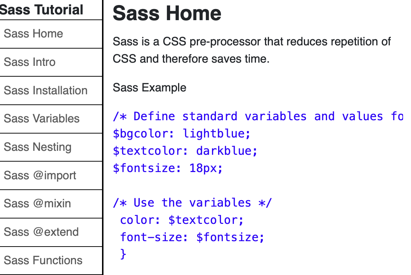Select Sass @mixin in the sidebar
The image size is (411, 275).
click(37, 204)
